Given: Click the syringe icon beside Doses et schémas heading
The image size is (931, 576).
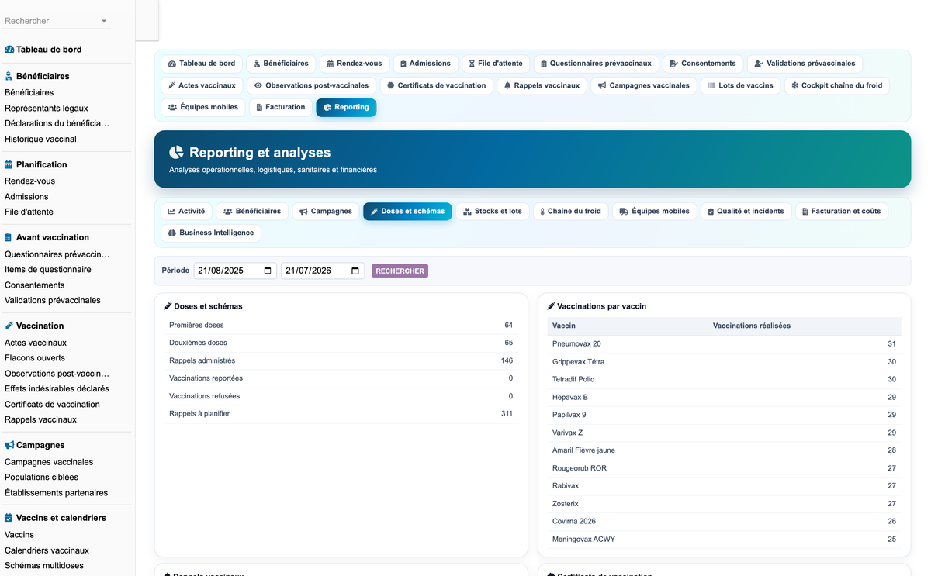Looking at the screenshot, I should (168, 306).
